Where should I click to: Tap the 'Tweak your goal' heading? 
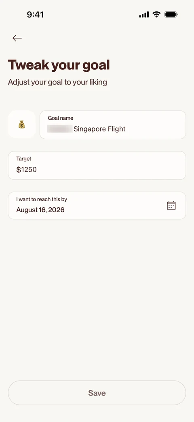click(59, 65)
